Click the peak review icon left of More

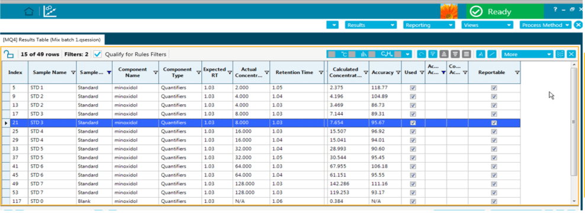point(481,54)
